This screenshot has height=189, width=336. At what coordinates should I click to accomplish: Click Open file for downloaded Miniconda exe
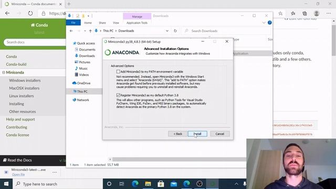(x=18, y=174)
